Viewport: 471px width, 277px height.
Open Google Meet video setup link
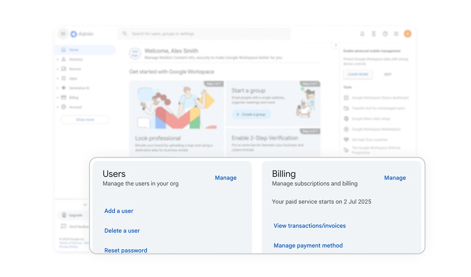[x=371, y=119]
